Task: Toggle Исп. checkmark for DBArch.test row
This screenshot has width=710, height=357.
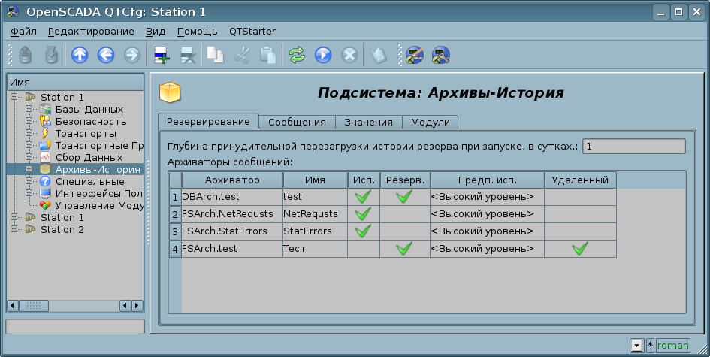Action: (x=364, y=197)
